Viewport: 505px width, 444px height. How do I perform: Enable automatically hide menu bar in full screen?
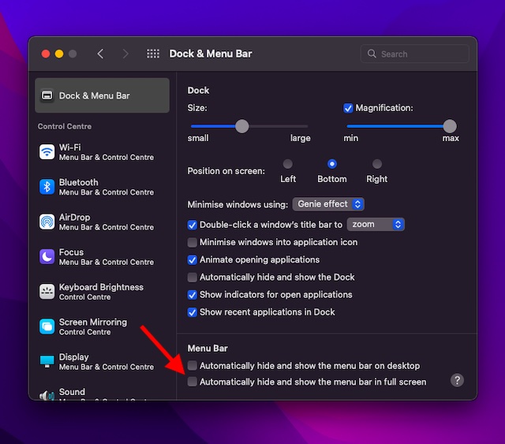pyautogui.click(x=193, y=382)
